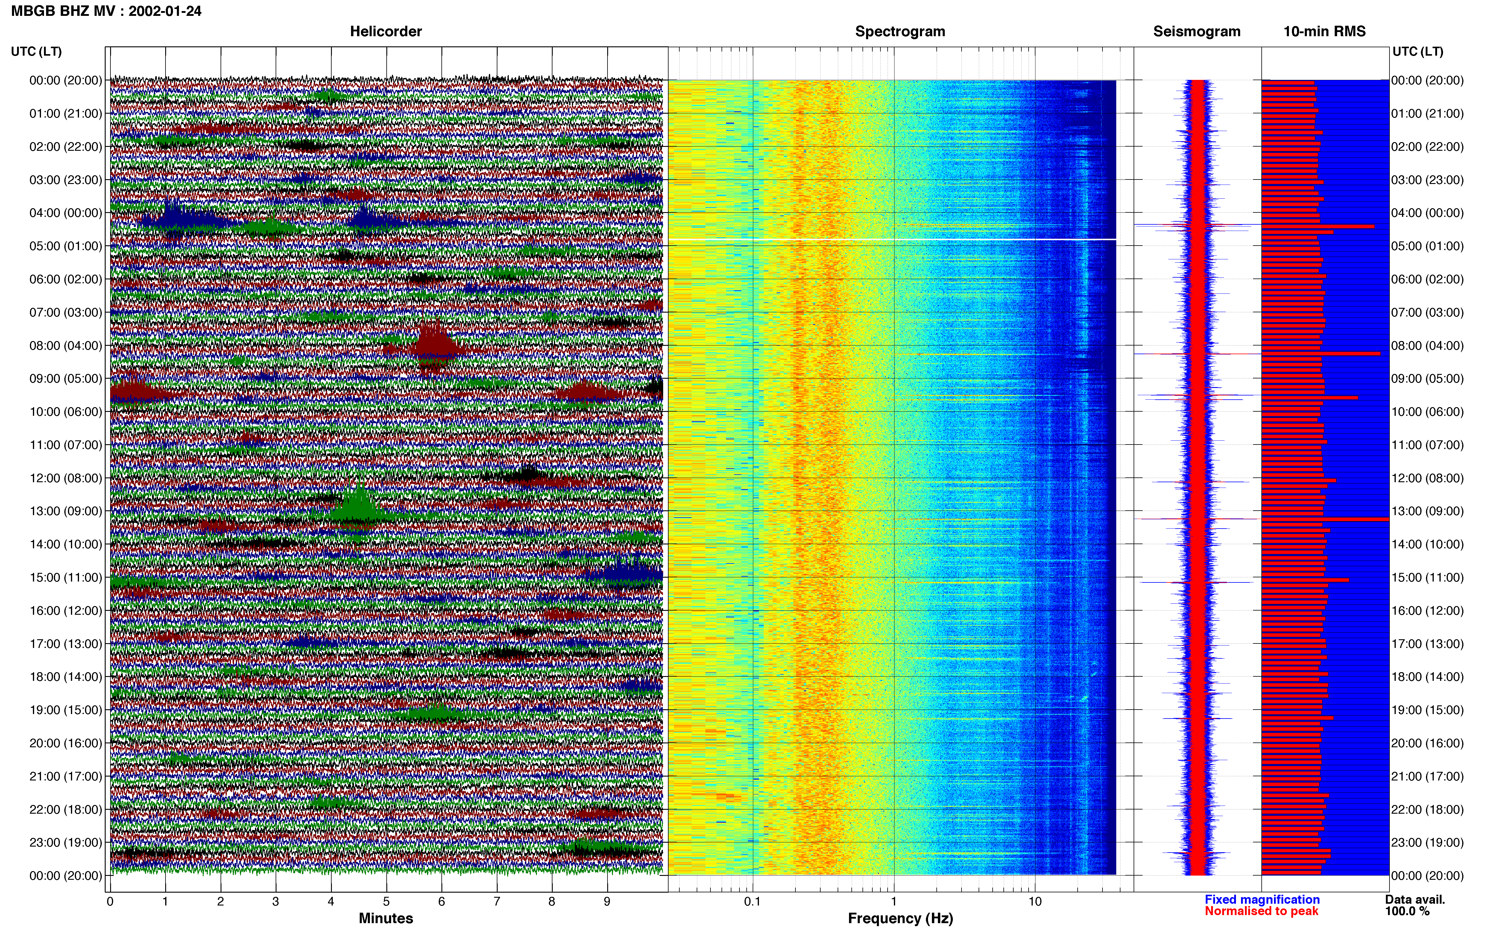Click right axis time label 09:00 (05:00)
This screenshot has width=1502, height=939.
1427,379
